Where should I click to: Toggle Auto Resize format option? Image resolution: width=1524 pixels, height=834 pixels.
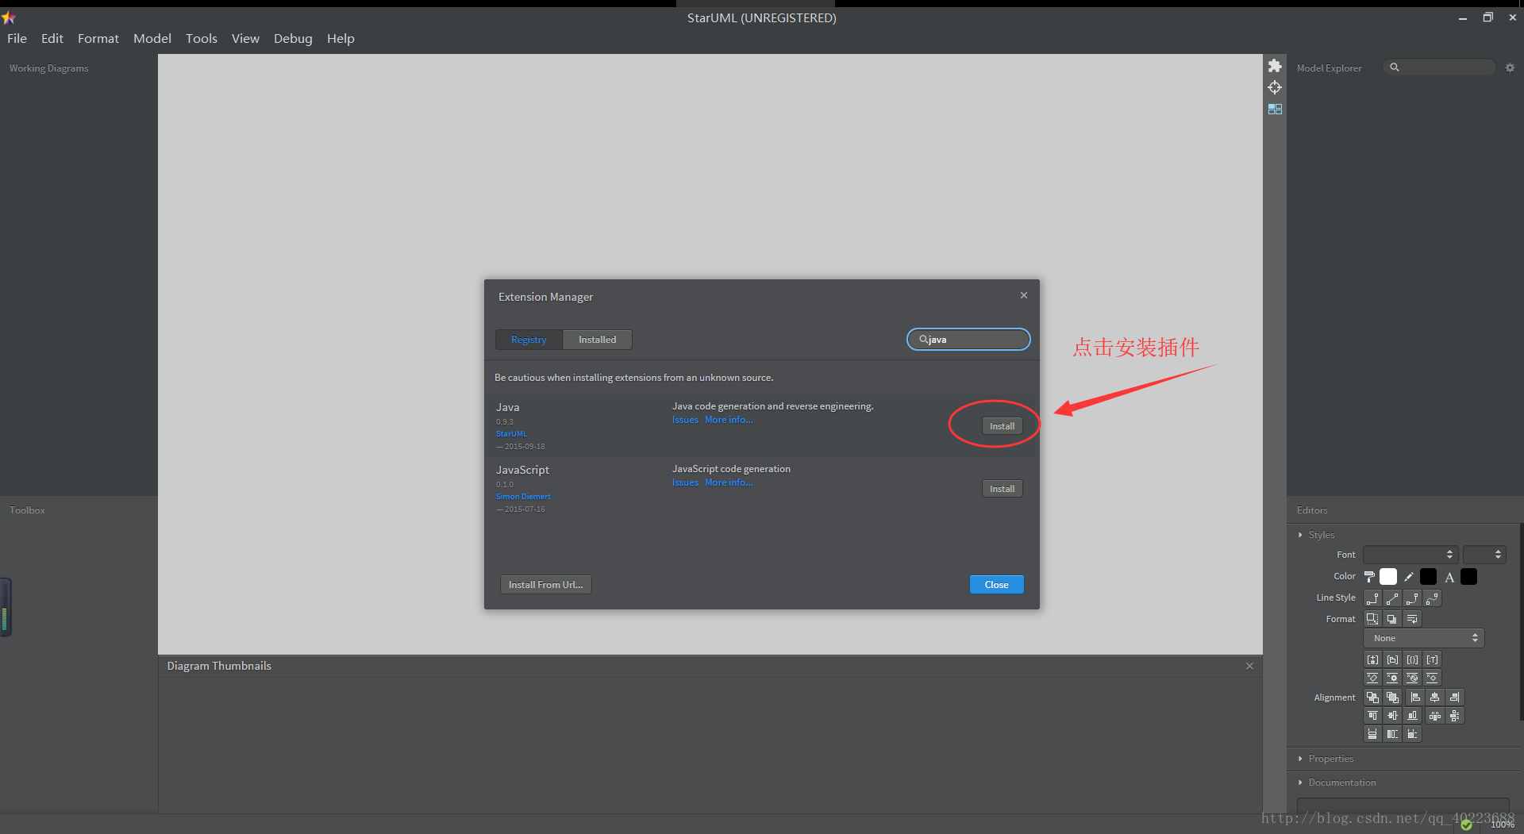click(x=1372, y=619)
